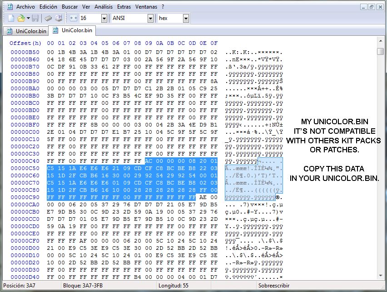Click the bytes-per-row width arrows icon
Screen dimensions: 387x292
click(x=74, y=18)
